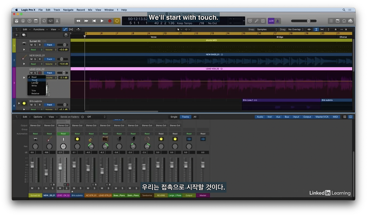The width and height of the screenshot is (367, 216).
Task: Open the pointer tool menu
Action: click(179, 29)
